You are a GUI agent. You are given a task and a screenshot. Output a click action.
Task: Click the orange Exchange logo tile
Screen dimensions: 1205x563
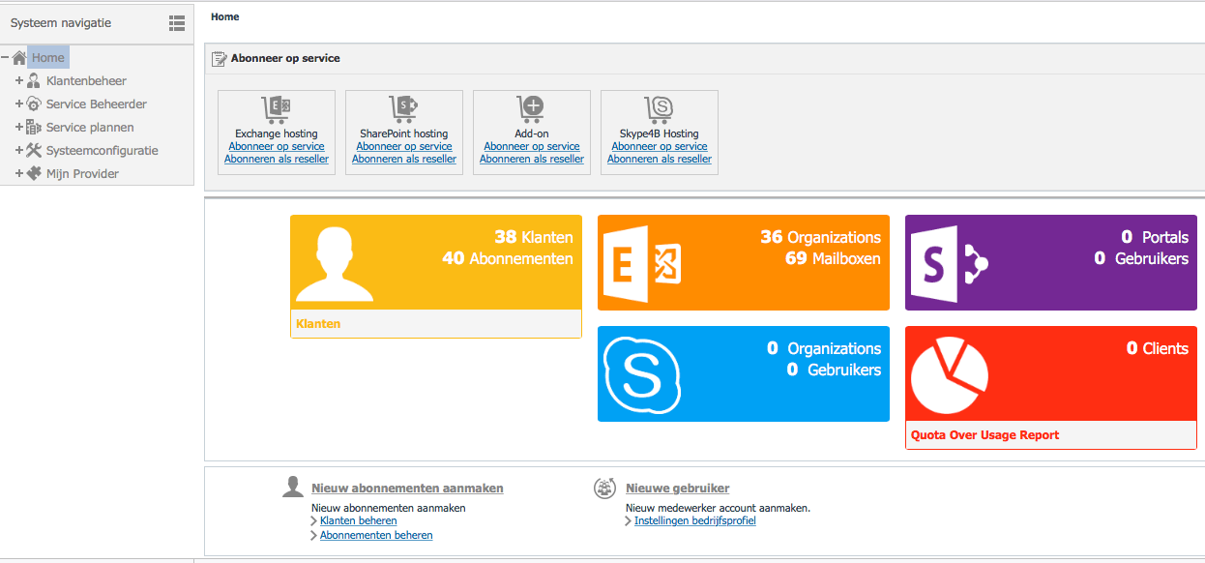641,262
